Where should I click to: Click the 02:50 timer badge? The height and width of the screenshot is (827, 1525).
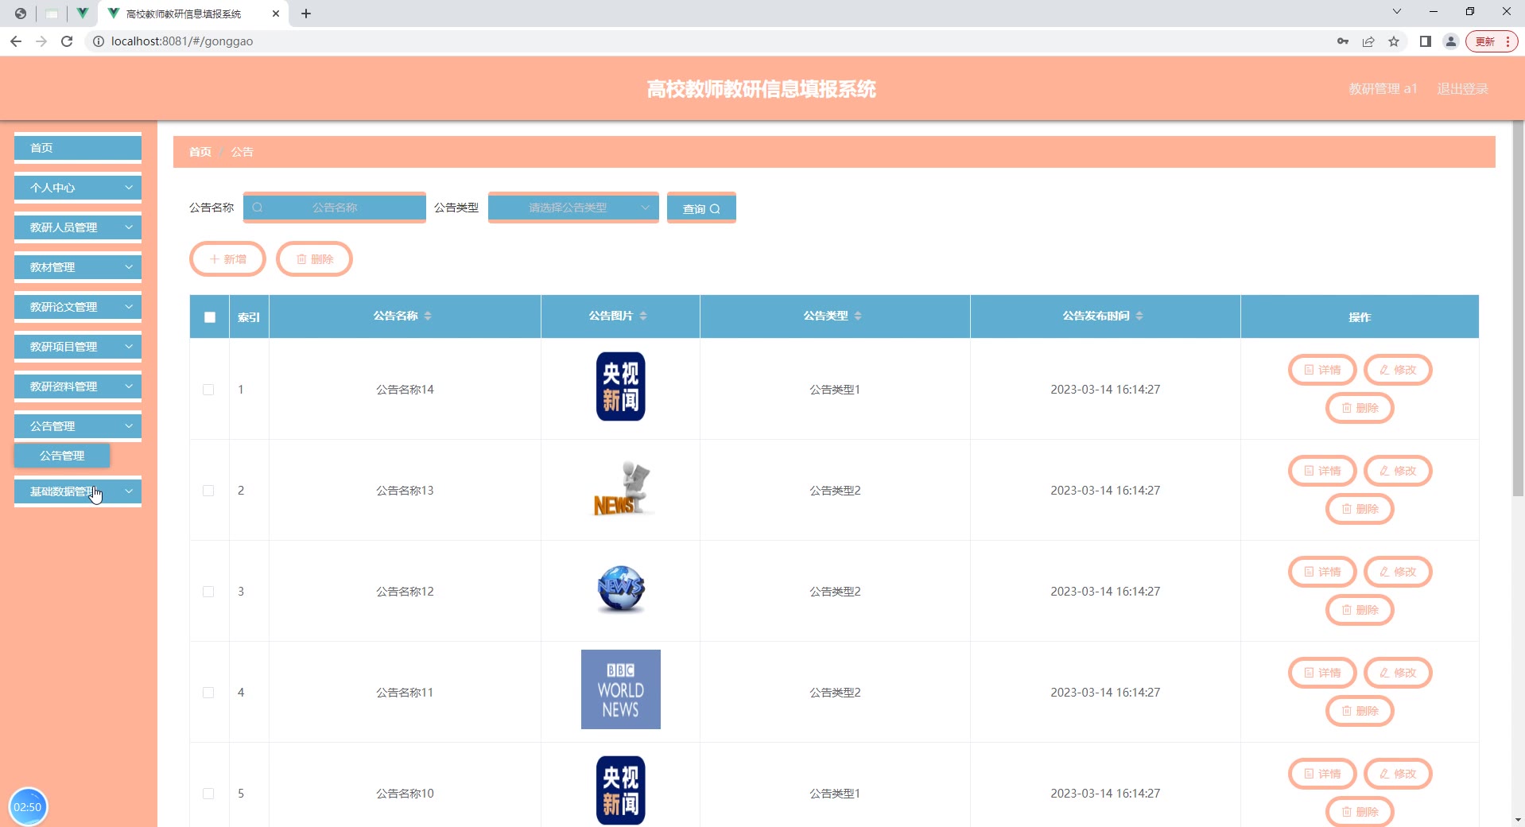click(x=28, y=806)
